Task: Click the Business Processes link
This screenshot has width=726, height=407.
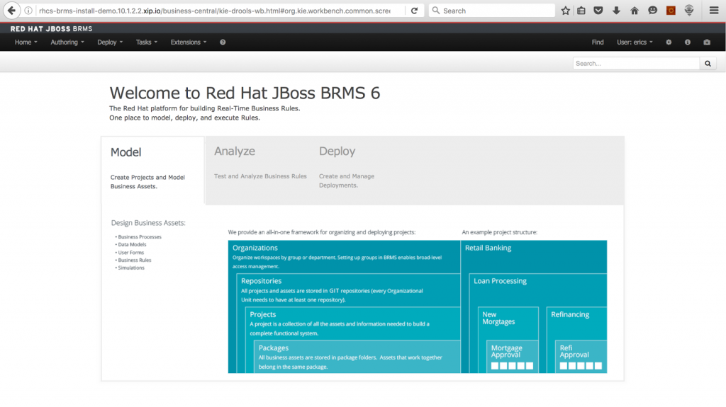Action: point(140,237)
